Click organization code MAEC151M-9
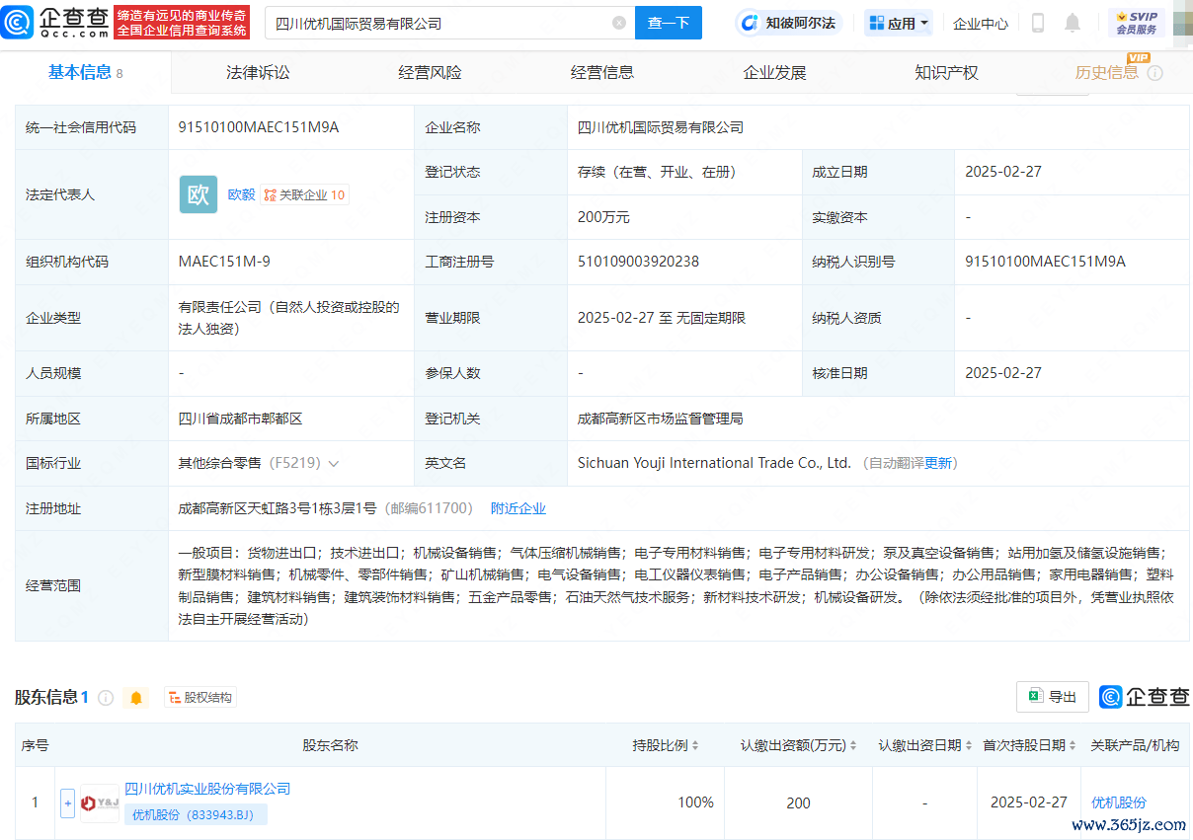This screenshot has width=1193, height=840. click(x=224, y=262)
